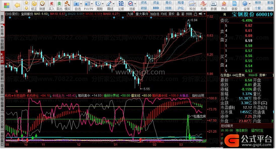This screenshot has height=149, width=276.
Task: Click the 周期 period clock icon
Action: 98,4
